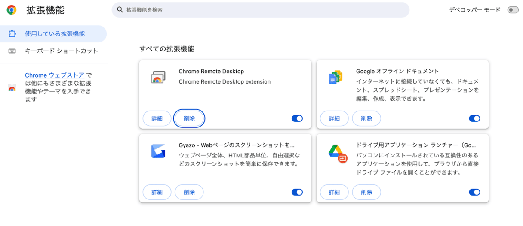Viewport: 523px width, 226px height.
Task: Click 削除 to remove Gyazo extension
Action: [189, 192]
